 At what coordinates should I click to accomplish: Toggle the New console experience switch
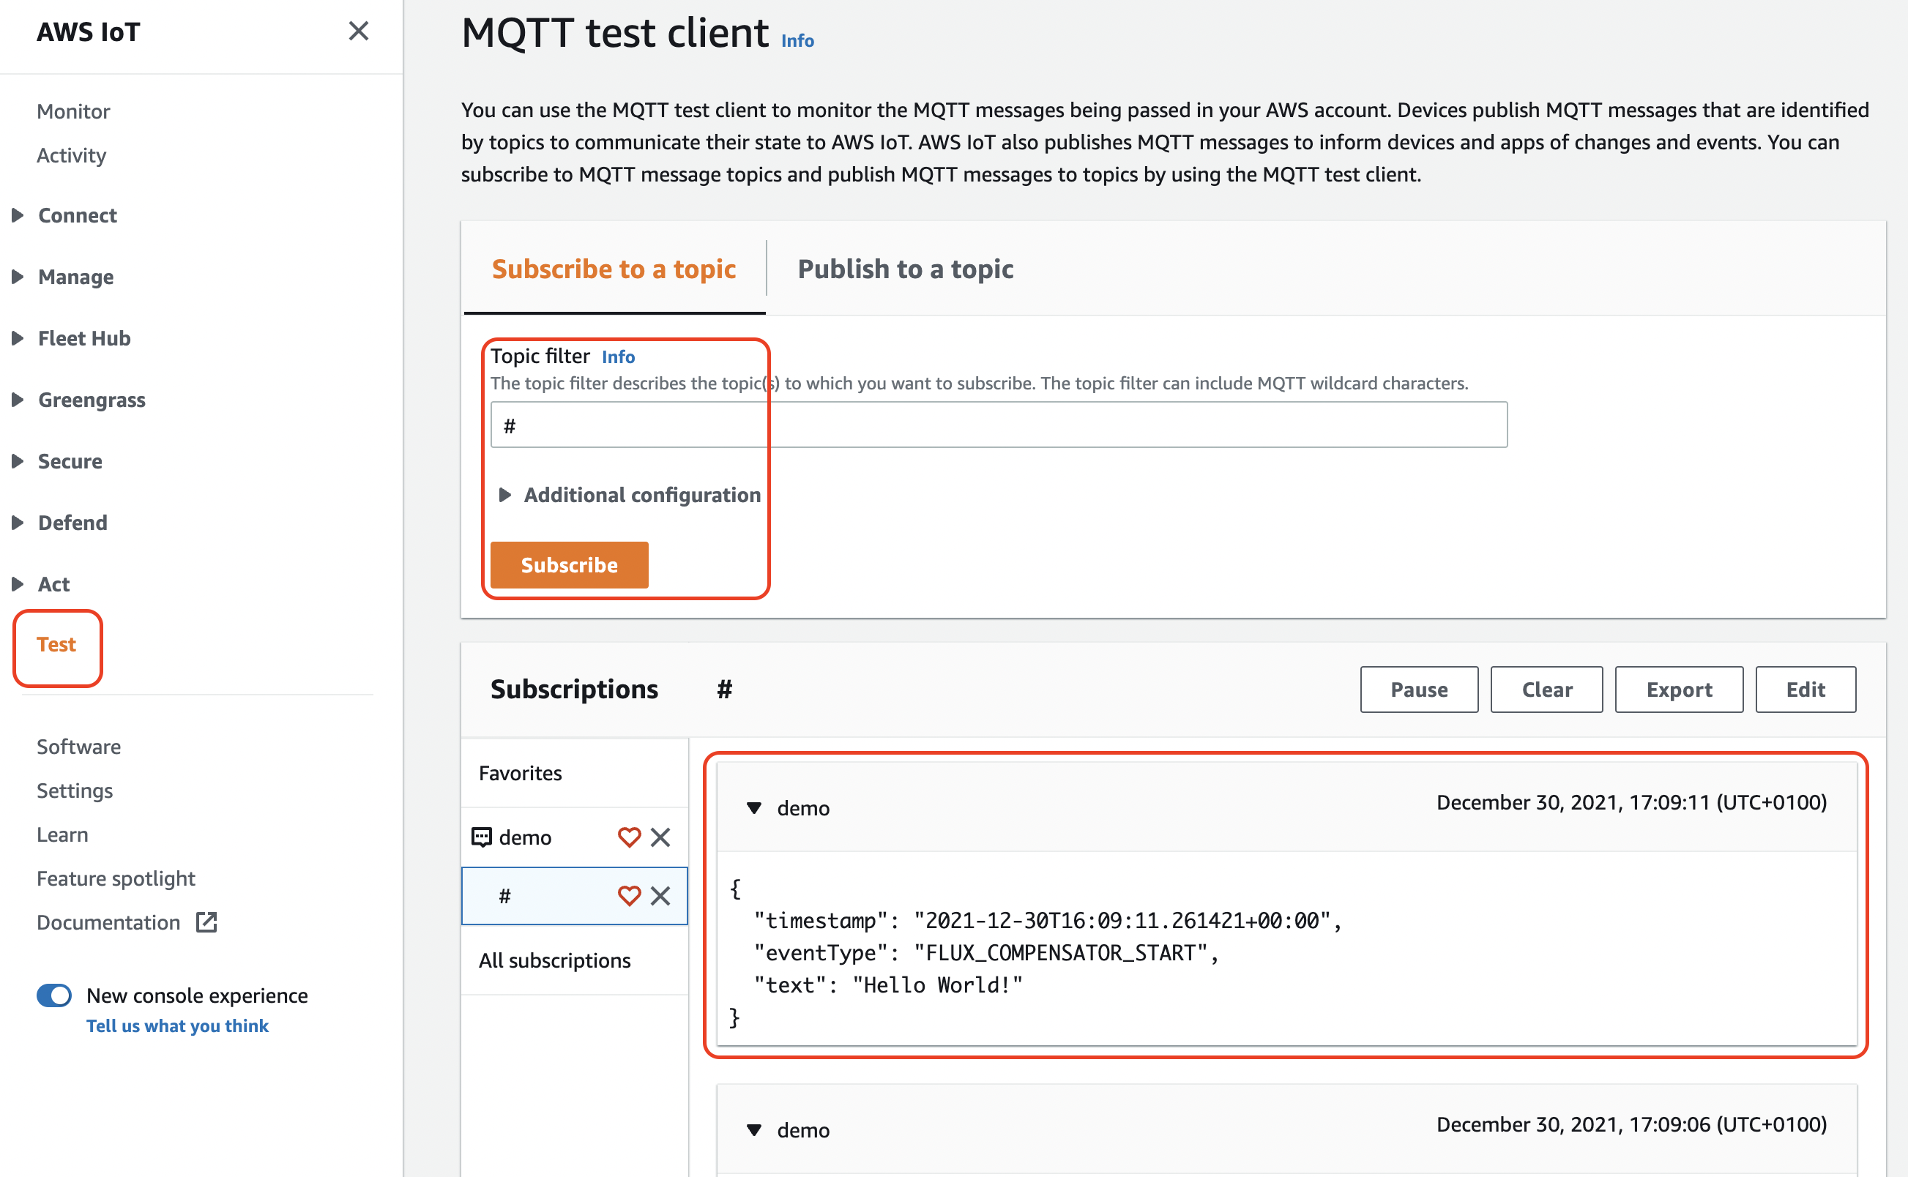pyautogui.click(x=54, y=995)
